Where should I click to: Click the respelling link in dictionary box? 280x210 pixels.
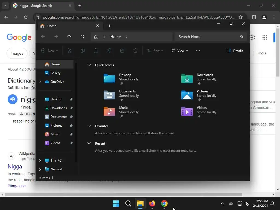pos(21,121)
